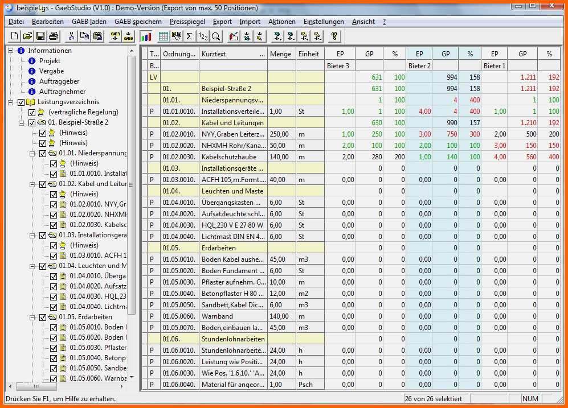Collapse the 01. Beispiel-Straße 2 node
Screen dimensions: 568x408
[22, 122]
